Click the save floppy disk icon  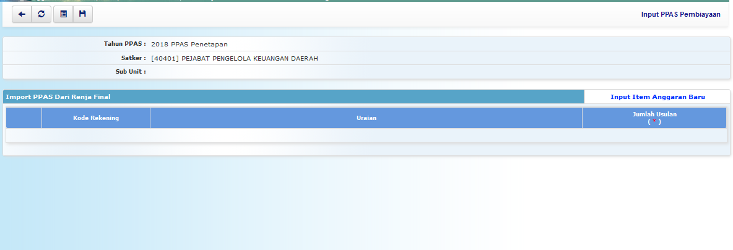tap(82, 14)
